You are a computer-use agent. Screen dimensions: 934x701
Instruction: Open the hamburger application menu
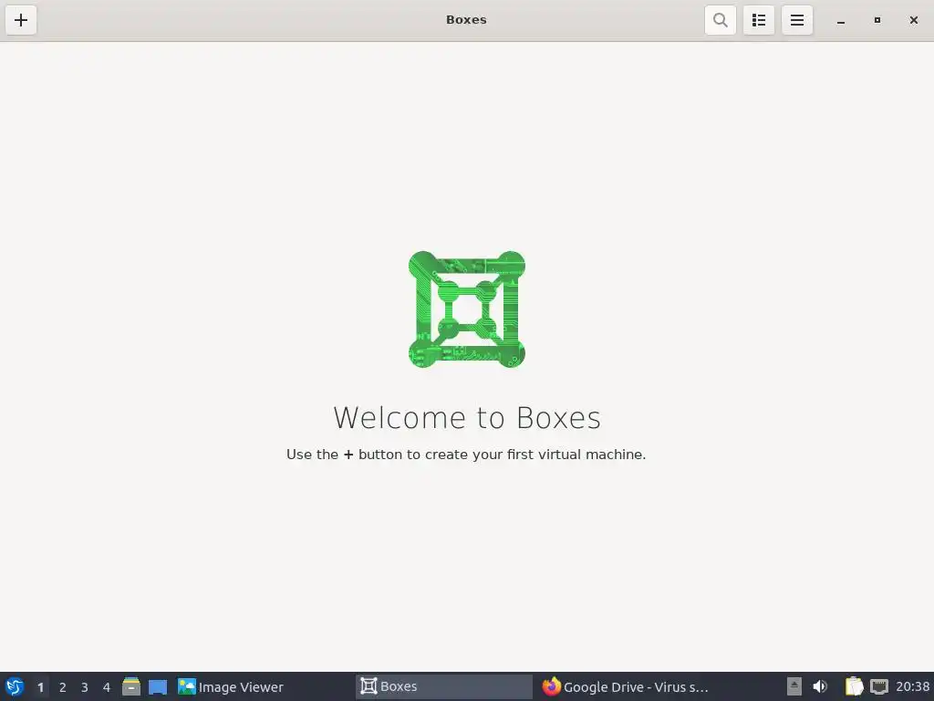pyautogui.click(x=797, y=20)
